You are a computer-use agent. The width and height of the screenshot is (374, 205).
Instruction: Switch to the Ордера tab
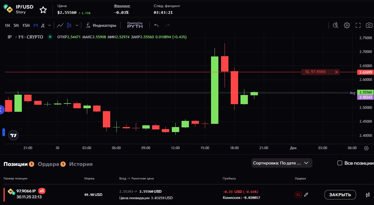[49, 164]
